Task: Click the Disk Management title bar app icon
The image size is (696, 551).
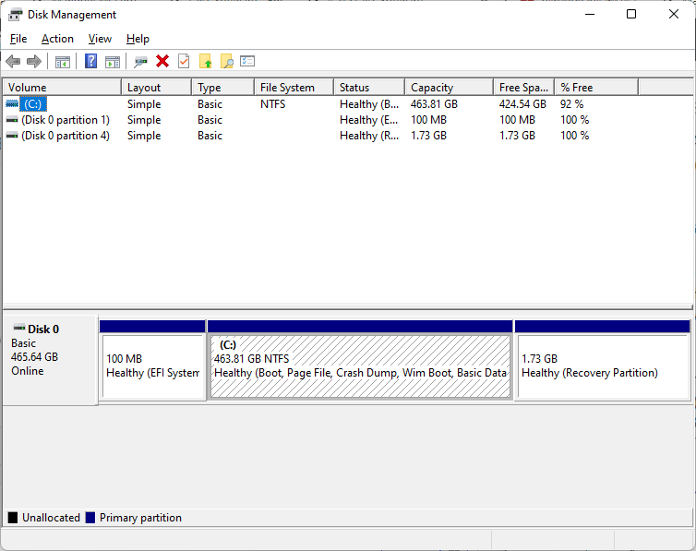Action: pyautogui.click(x=16, y=15)
